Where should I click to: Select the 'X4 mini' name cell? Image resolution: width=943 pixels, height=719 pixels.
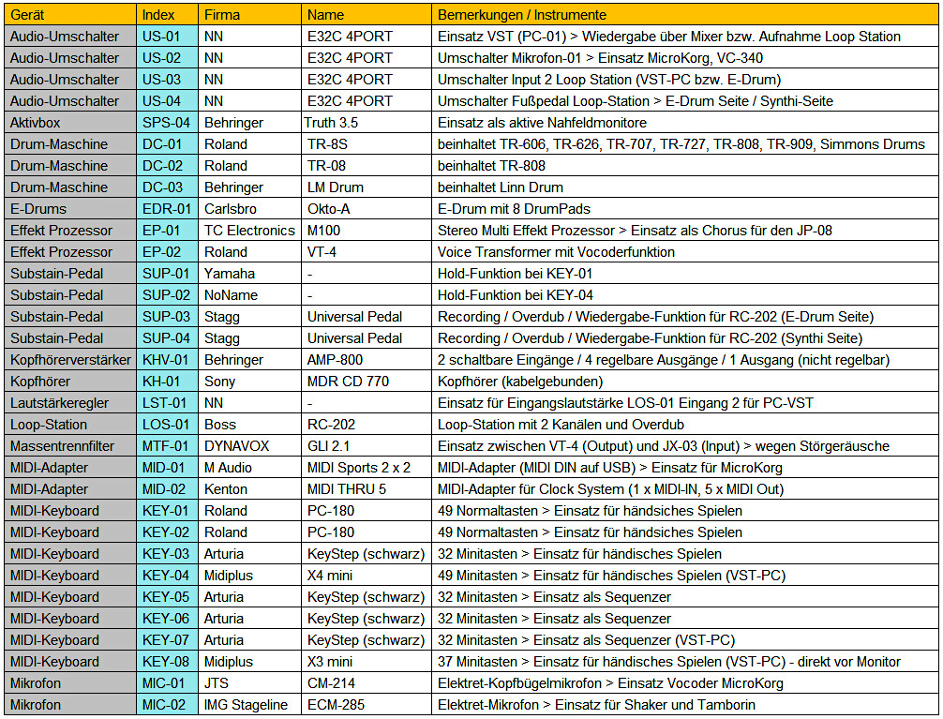pyautogui.click(x=367, y=576)
